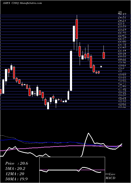Click the 'AMEX CHIQ MunafaSutra.com' chart title
This screenshot has height=183, width=131.
[x=22, y=3]
